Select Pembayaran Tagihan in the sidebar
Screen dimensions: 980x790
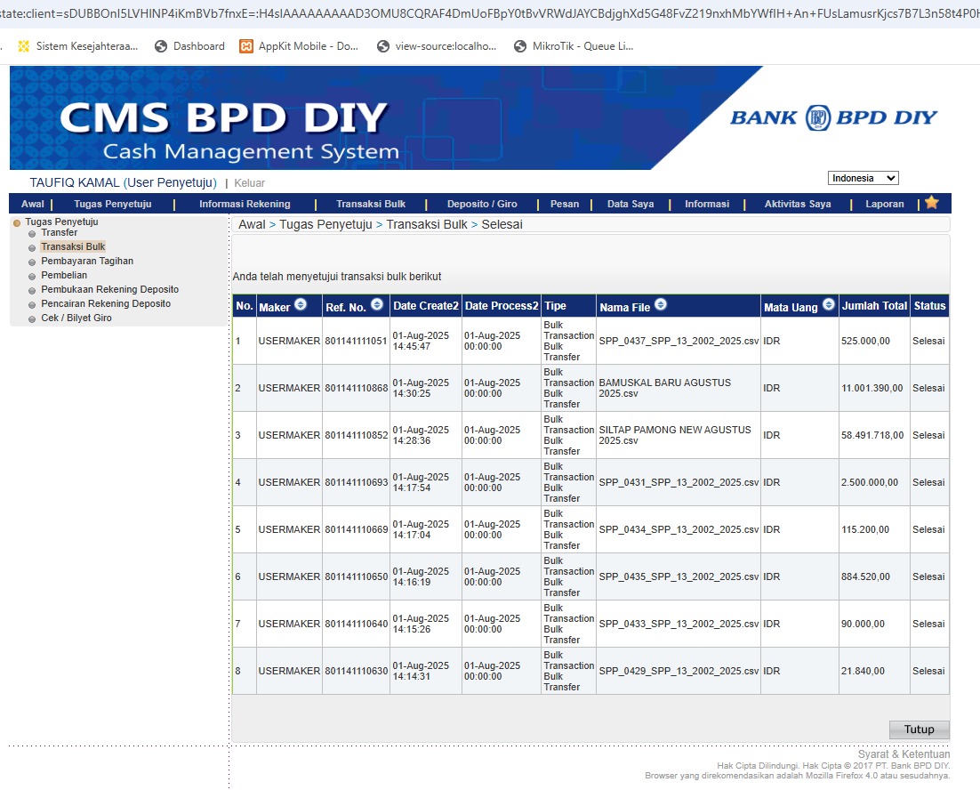point(87,262)
